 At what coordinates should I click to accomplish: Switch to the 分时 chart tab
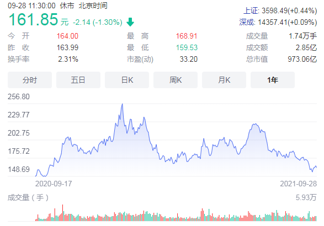pyautogui.click(x=30, y=80)
